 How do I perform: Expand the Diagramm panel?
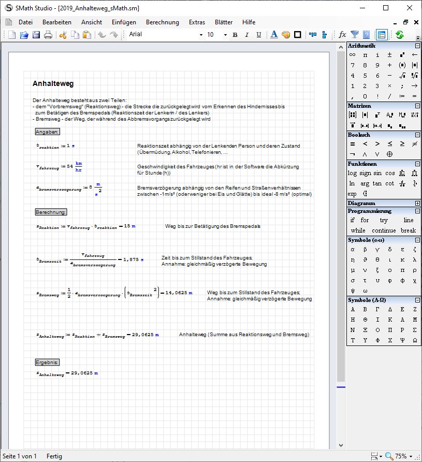(417, 204)
